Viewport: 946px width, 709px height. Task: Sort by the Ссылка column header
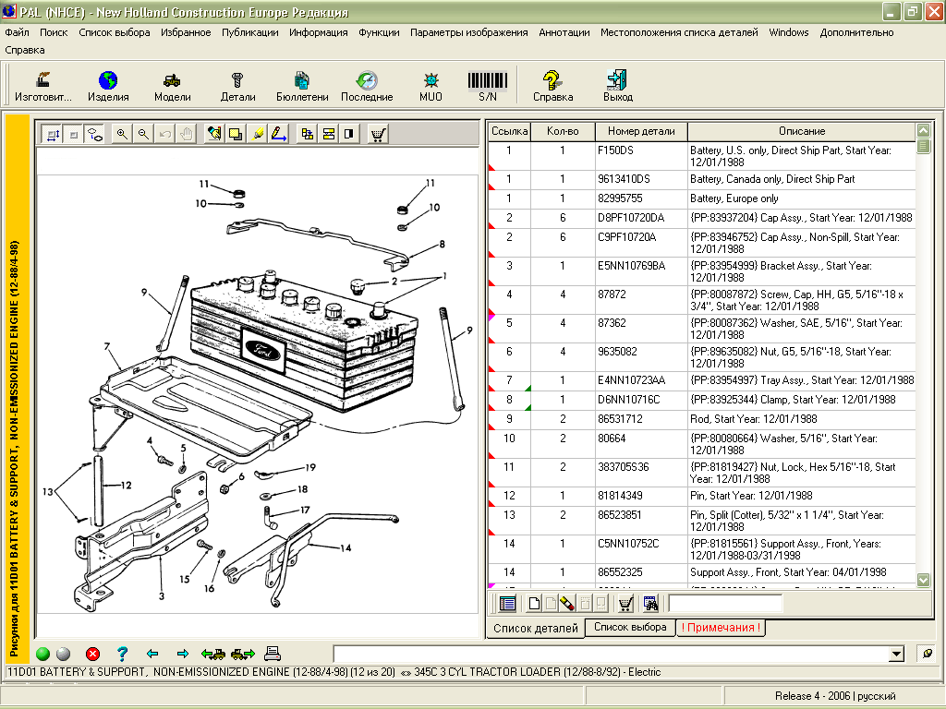(509, 131)
